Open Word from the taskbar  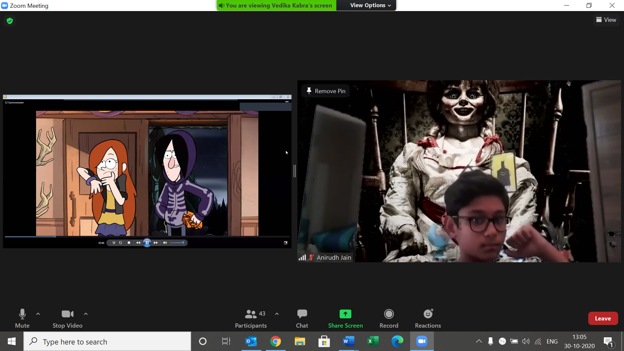(348, 341)
